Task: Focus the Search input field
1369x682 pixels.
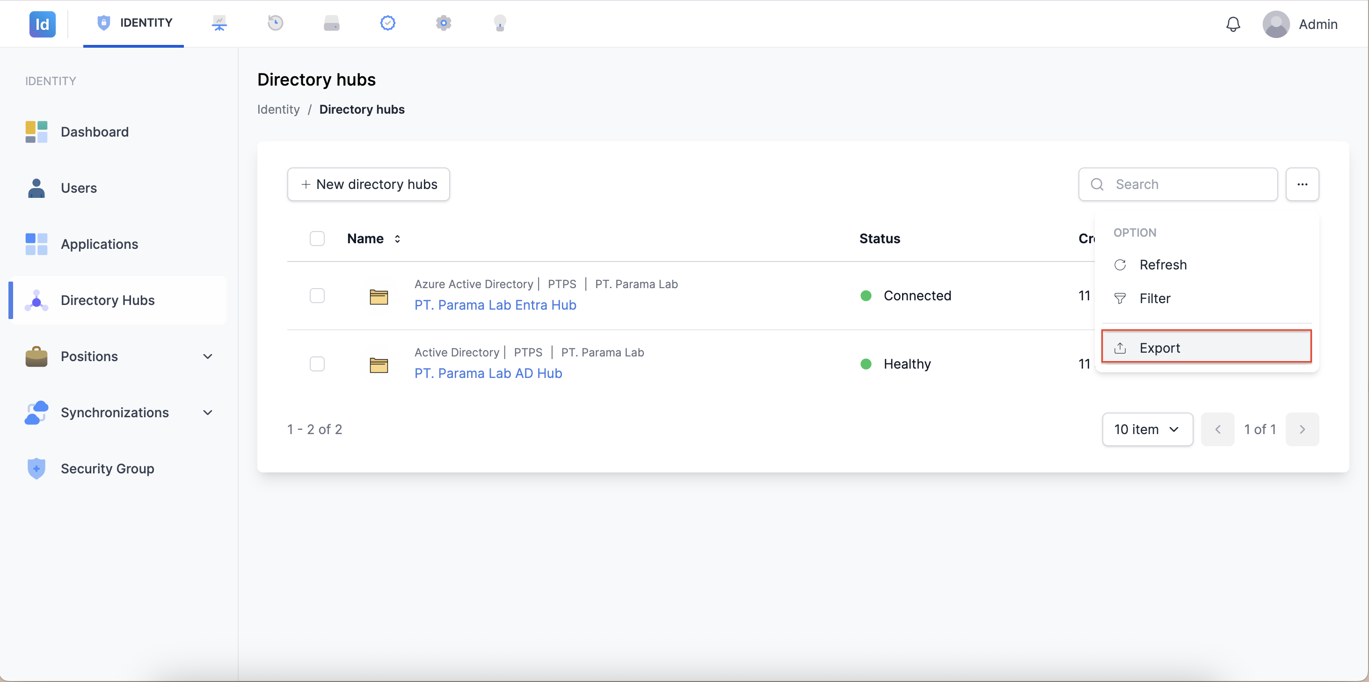Action: pyautogui.click(x=1178, y=184)
